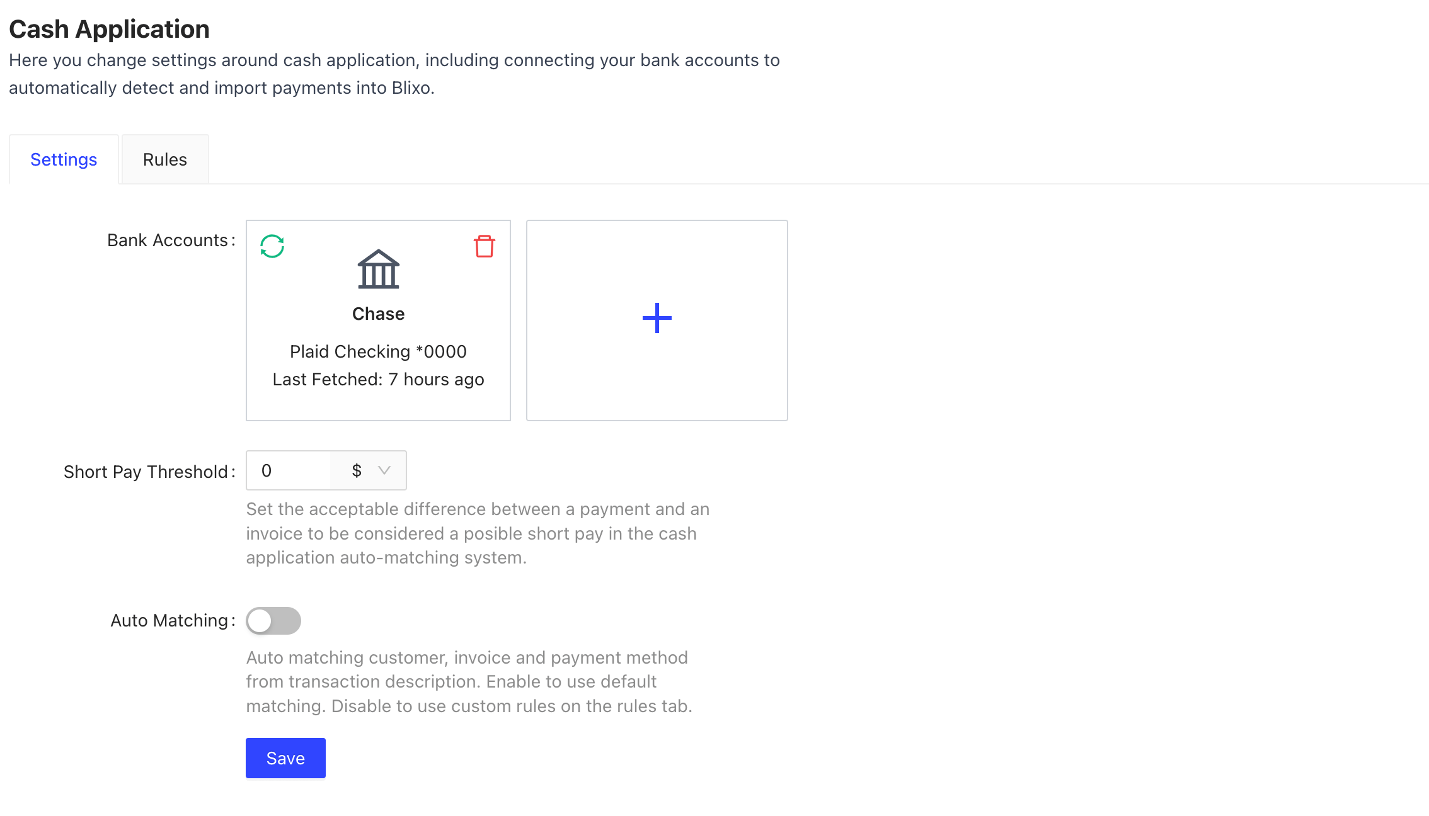The height and width of the screenshot is (816, 1429).
Task: Click the Short Pay Threshold label
Action: (x=146, y=472)
